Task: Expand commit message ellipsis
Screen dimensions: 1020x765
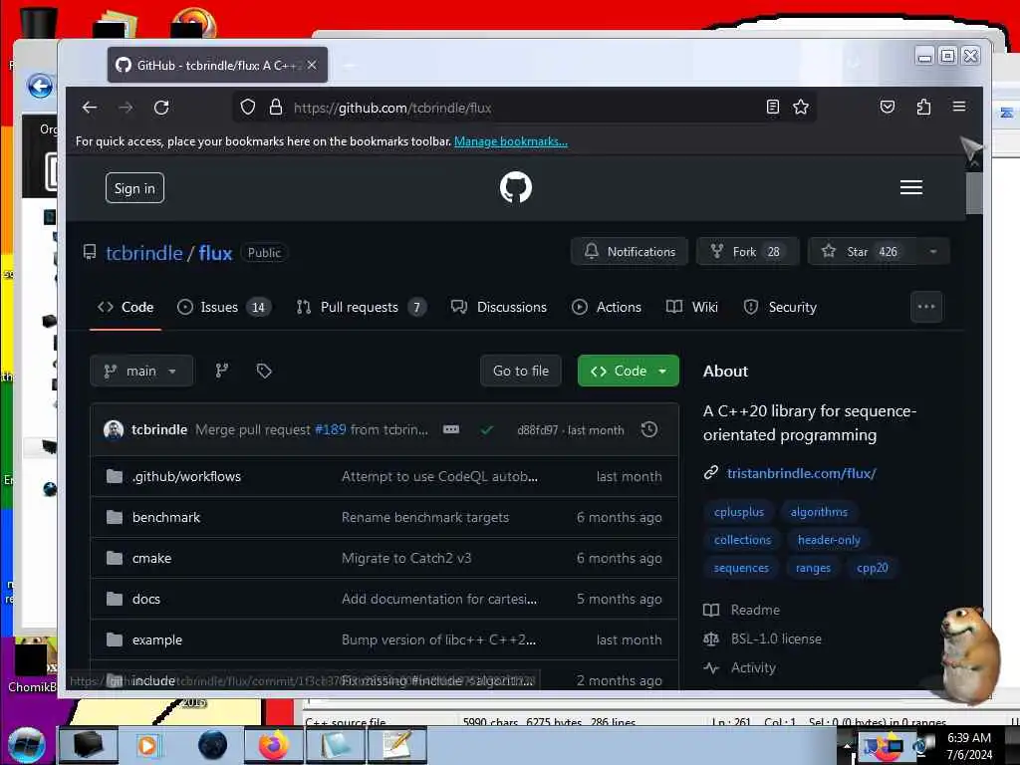Action: click(x=451, y=429)
